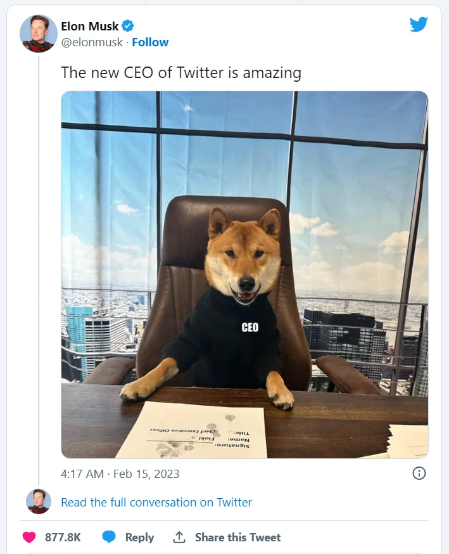Image resolution: width=449 pixels, height=554 pixels.
Task: Open large profile avatar beside Elon Musk name
Action: click(39, 34)
